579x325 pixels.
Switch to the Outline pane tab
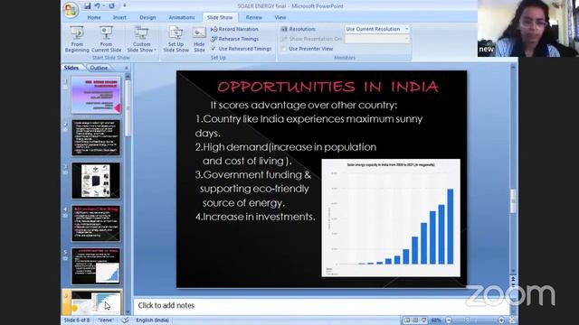99,68
